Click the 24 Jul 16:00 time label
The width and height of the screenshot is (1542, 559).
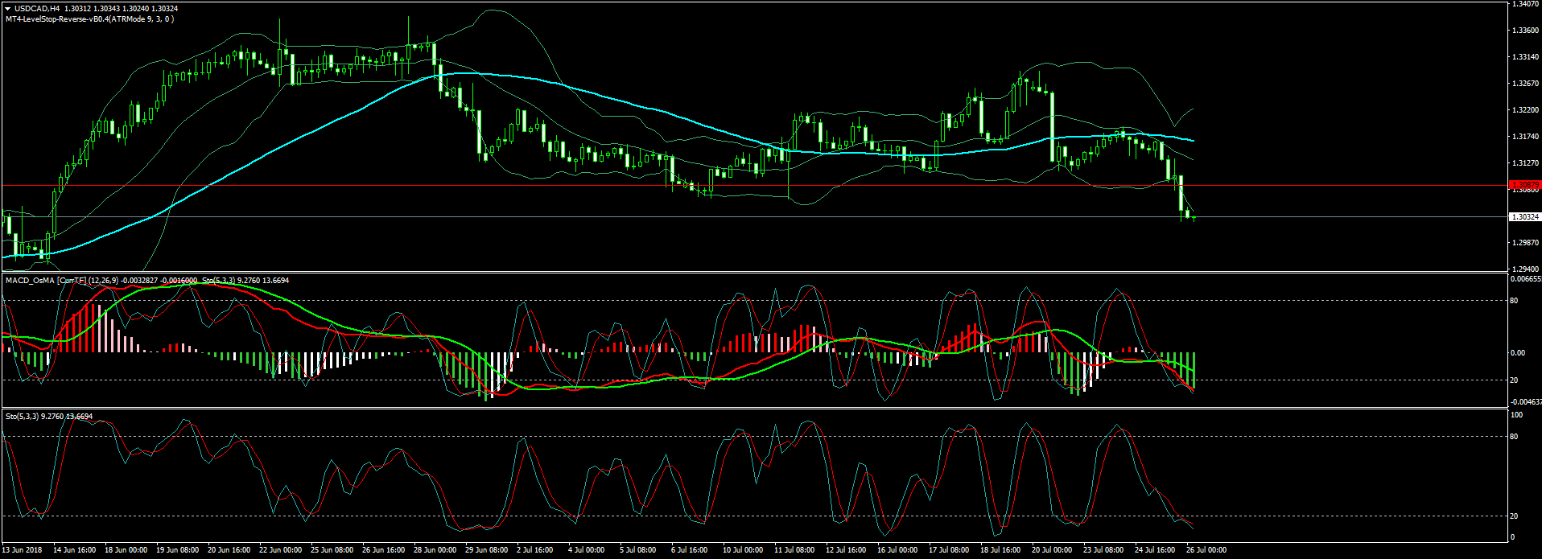1155,550
